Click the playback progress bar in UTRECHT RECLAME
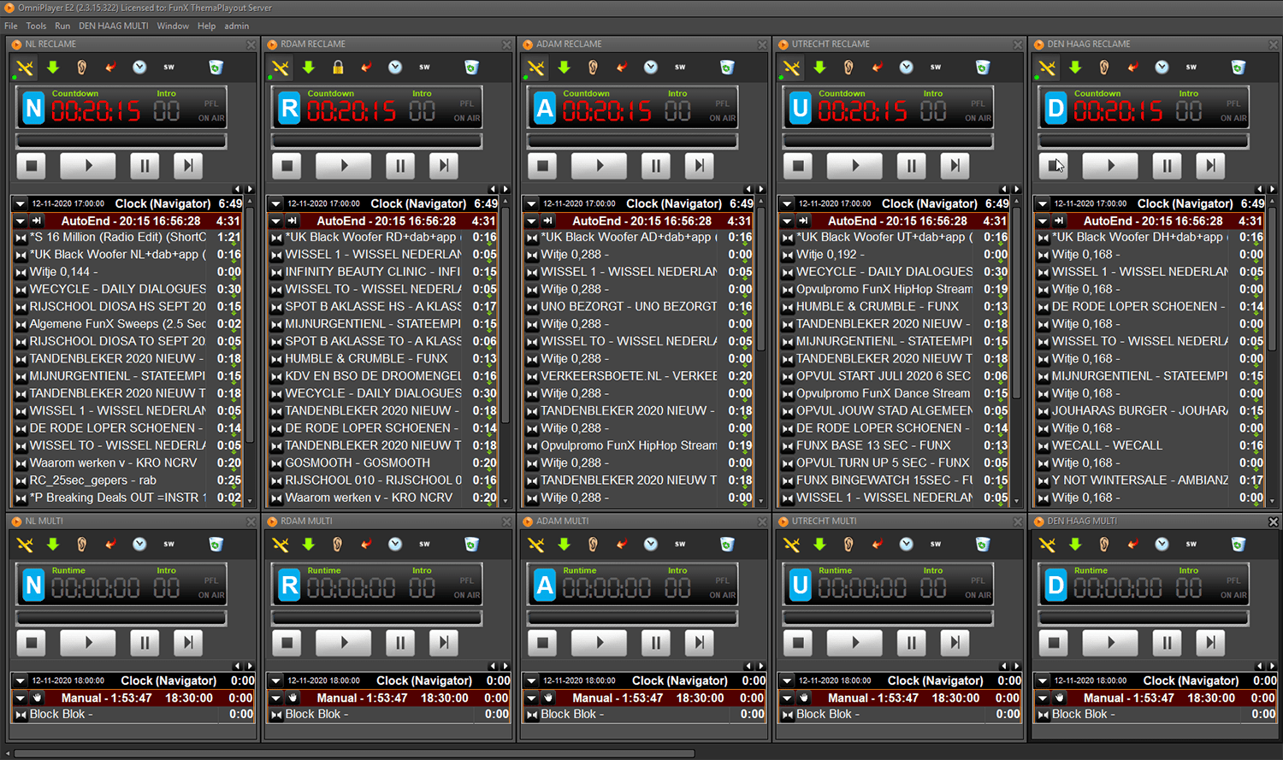Image resolution: width=1283 pixels, height=760 pixels. [888, 140]
